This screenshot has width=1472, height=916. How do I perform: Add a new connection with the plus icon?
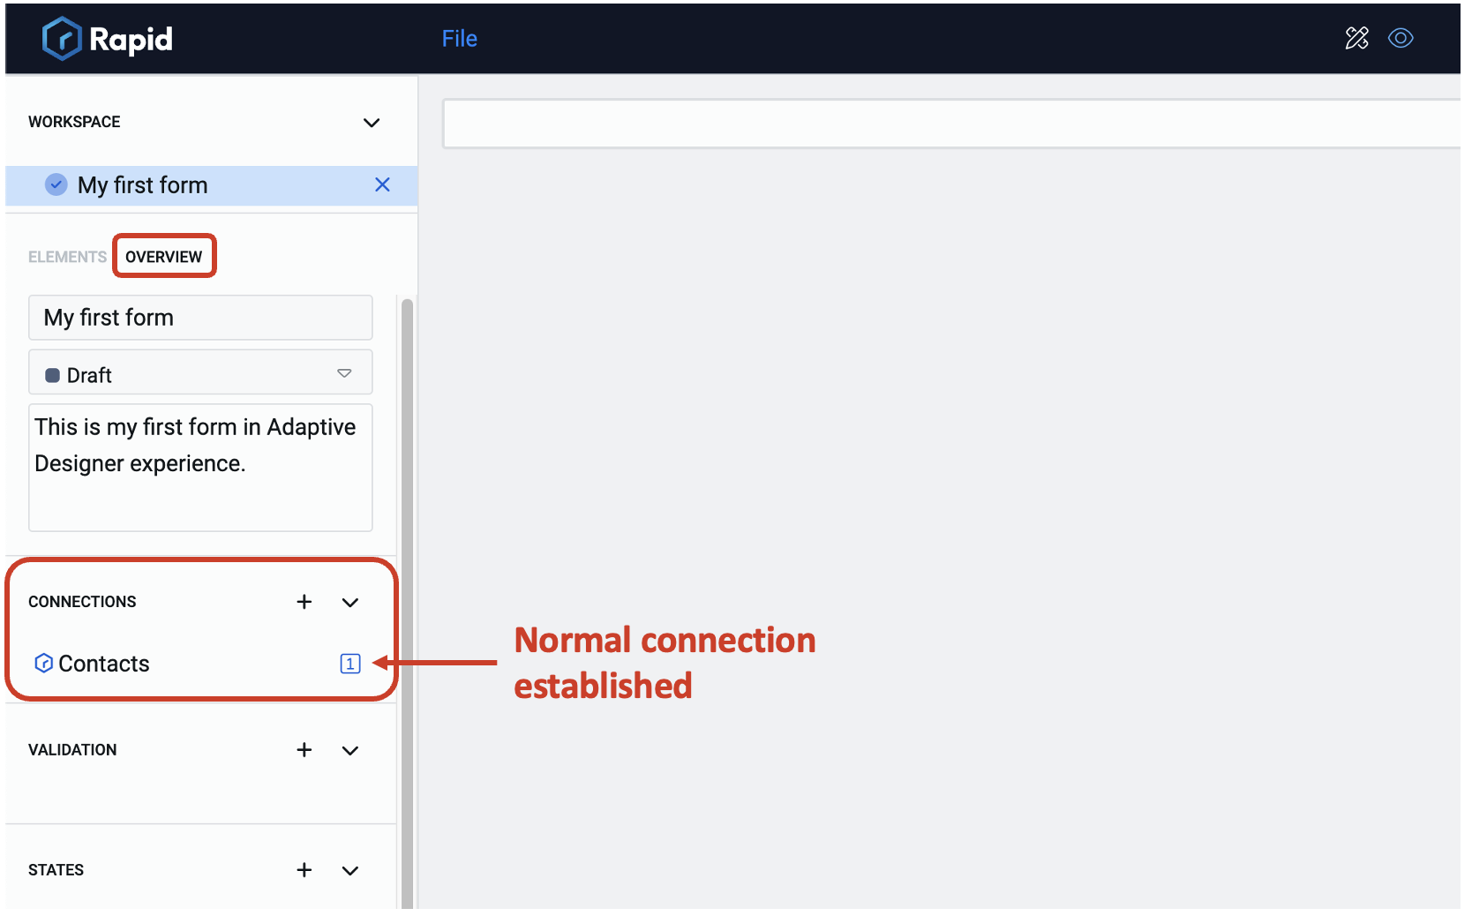(x=304, y=602)
